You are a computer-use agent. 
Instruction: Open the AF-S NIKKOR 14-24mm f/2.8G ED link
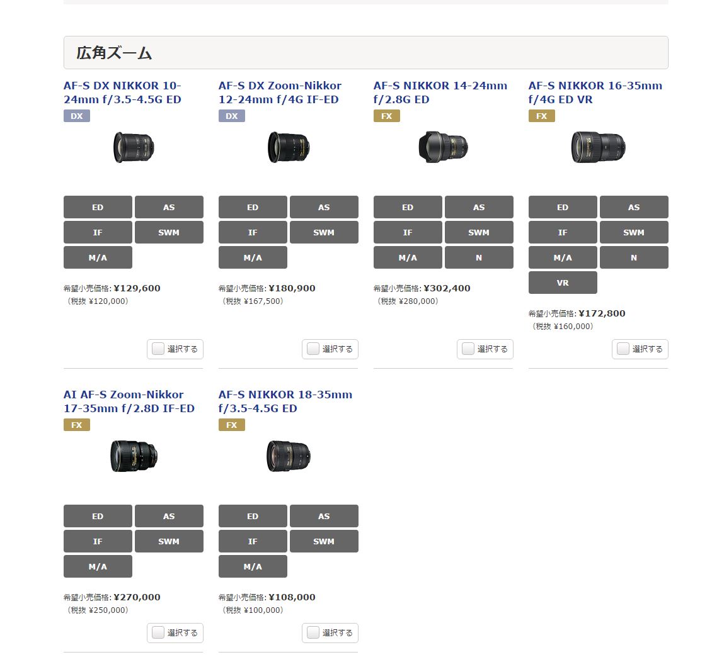click(440, 92)
